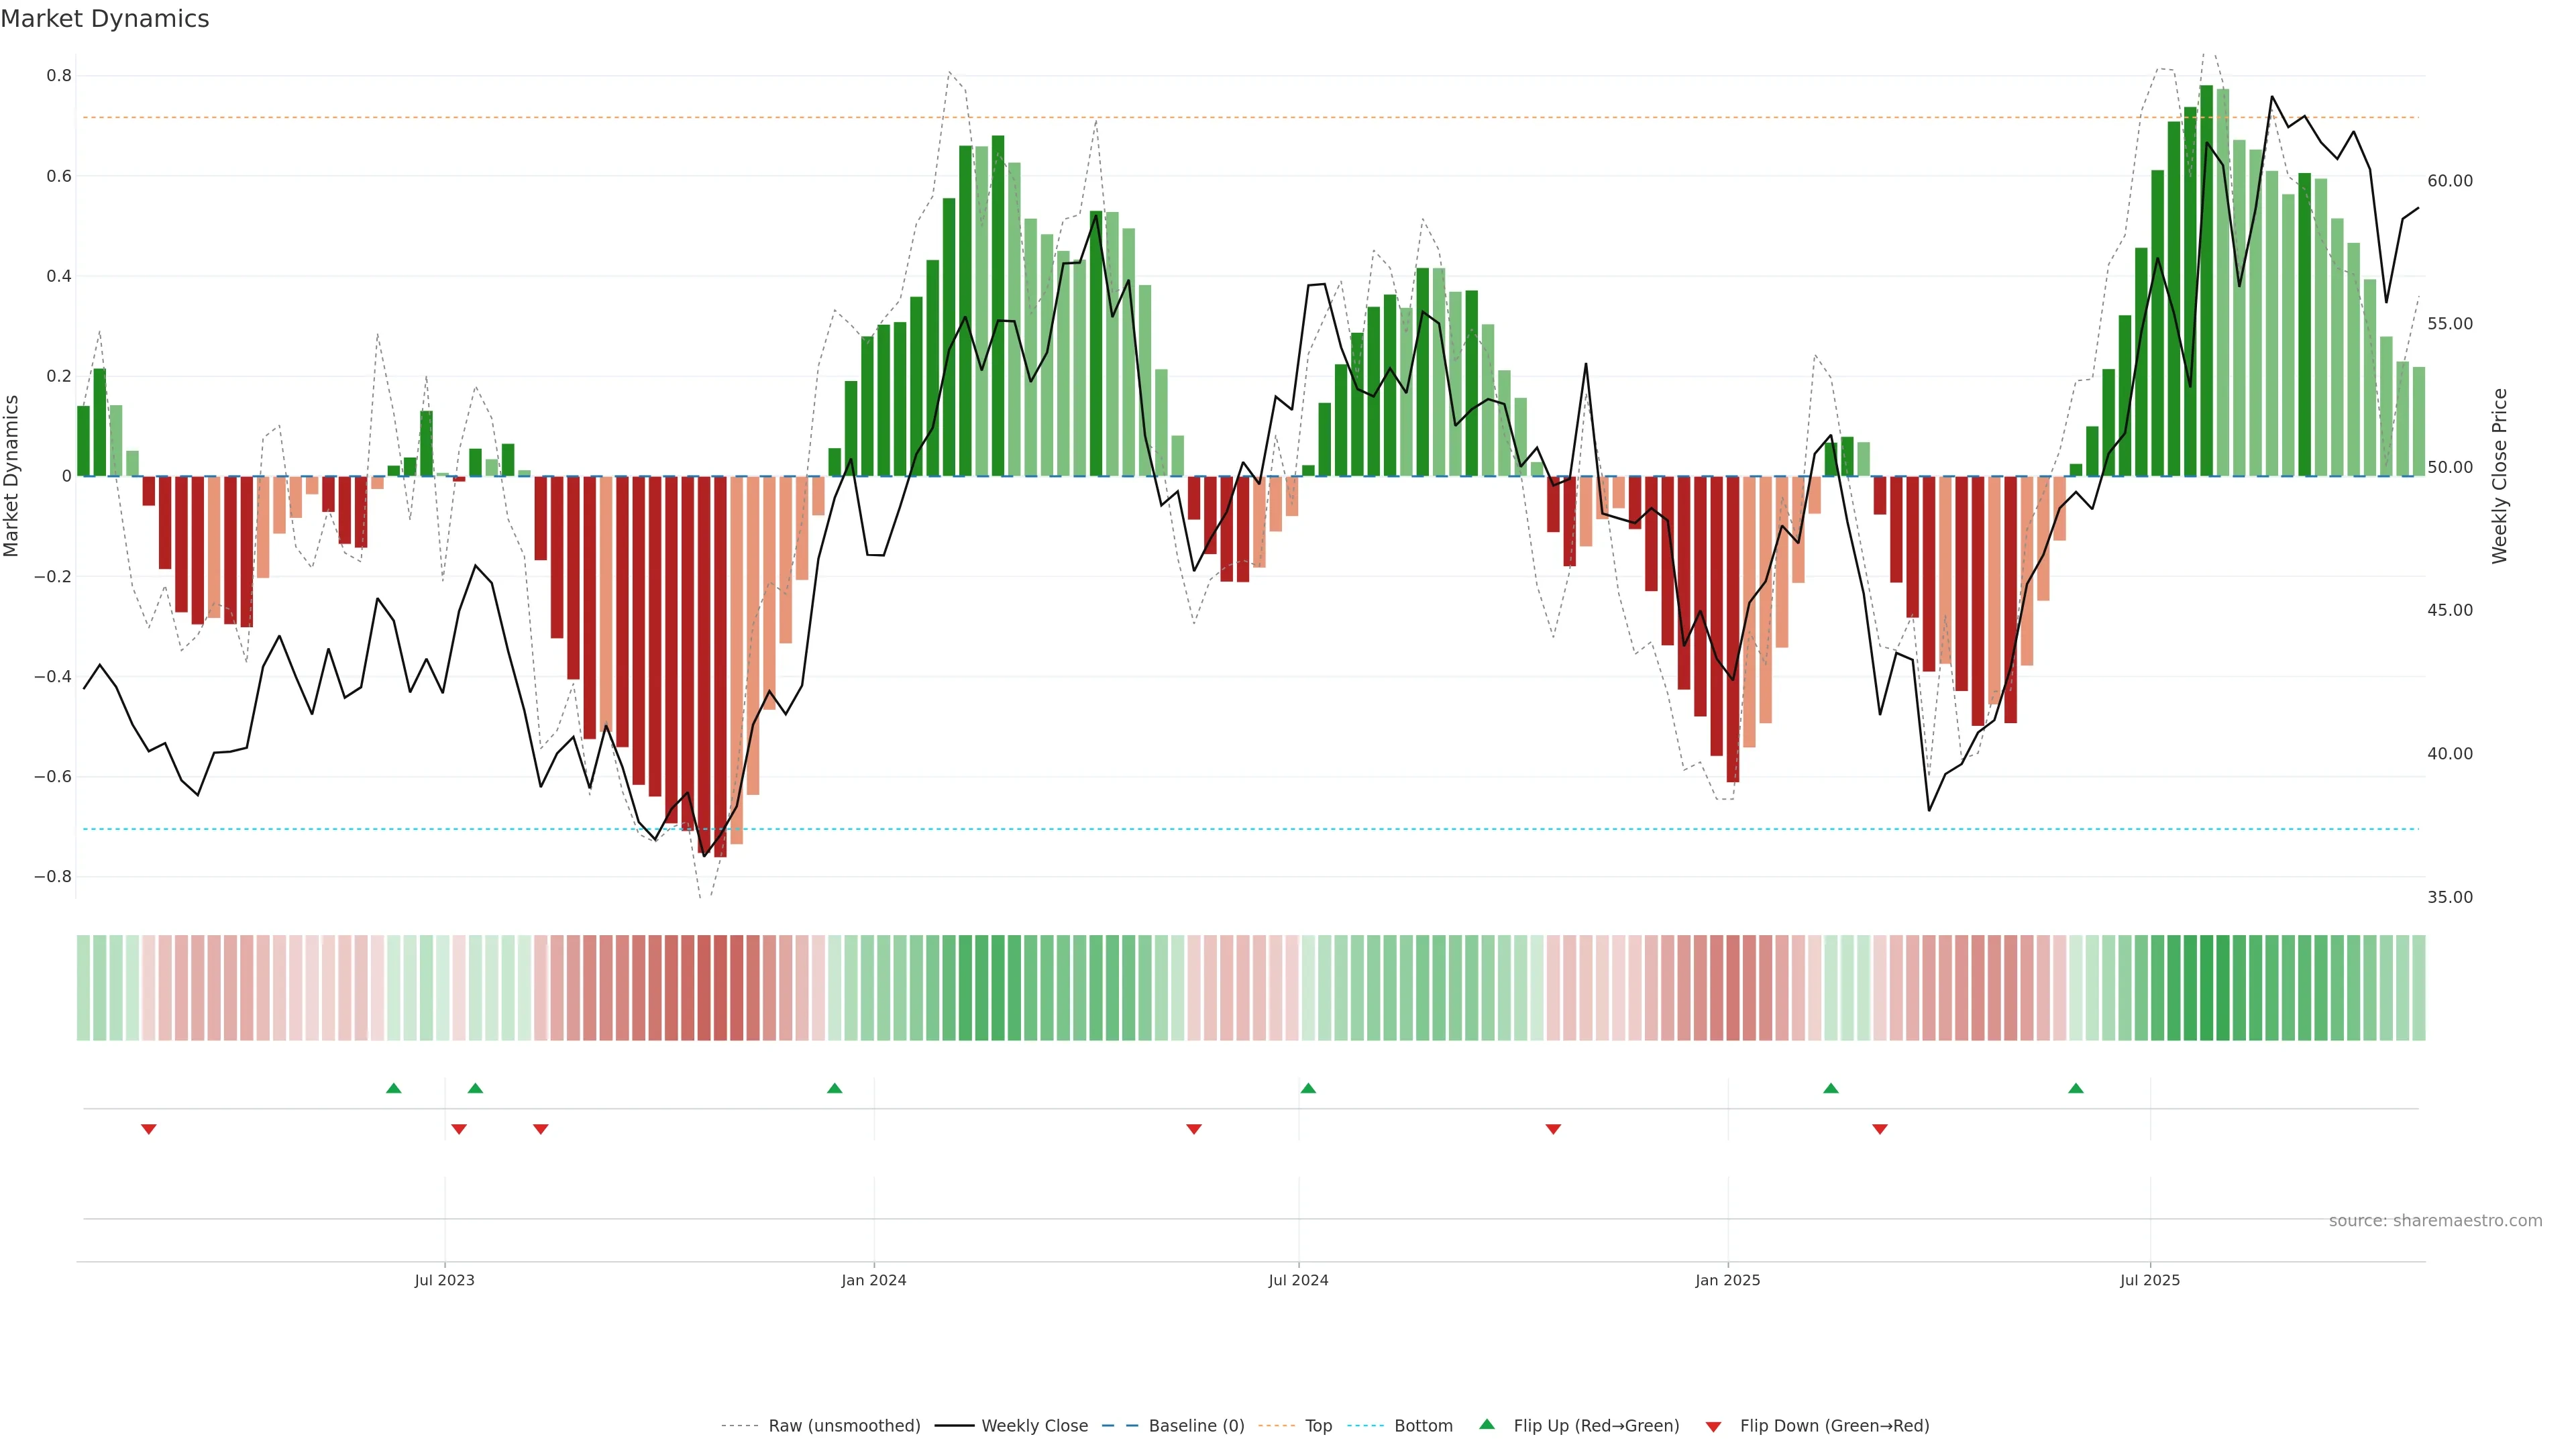Click the darkest green cell in heatmap strip

[x=2206, y=987]
